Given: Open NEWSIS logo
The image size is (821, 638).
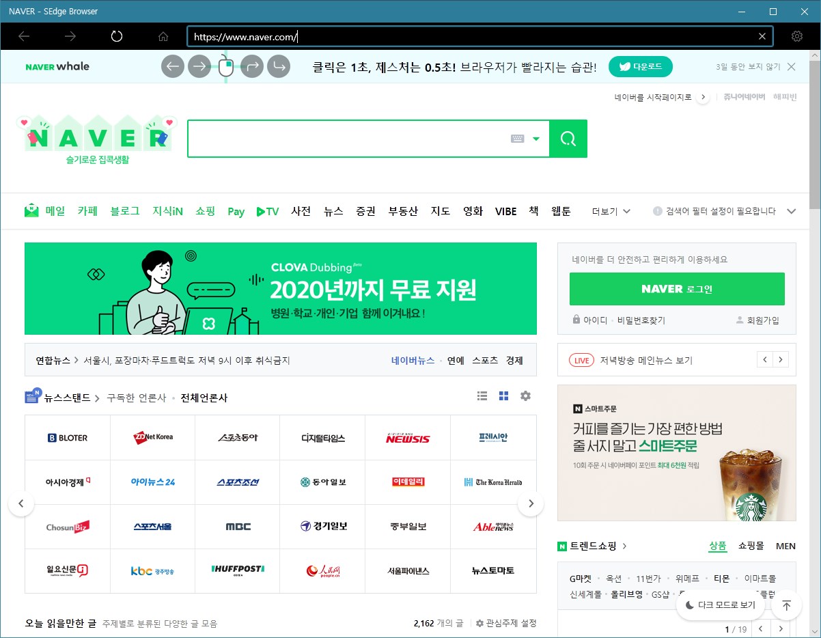Looking at the screenshot, I should pyautogui.click(x=408, y=438).
